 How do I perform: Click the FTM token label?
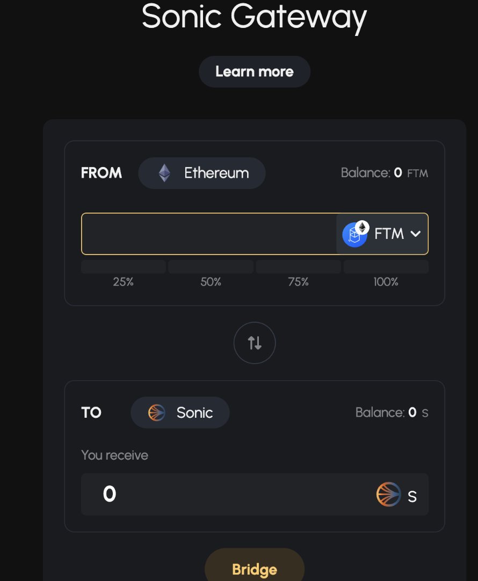tap(389, 234)
